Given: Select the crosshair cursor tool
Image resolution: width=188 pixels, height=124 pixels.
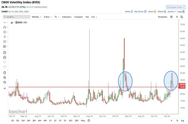Looking at the screenshot, I should [5, 23].
